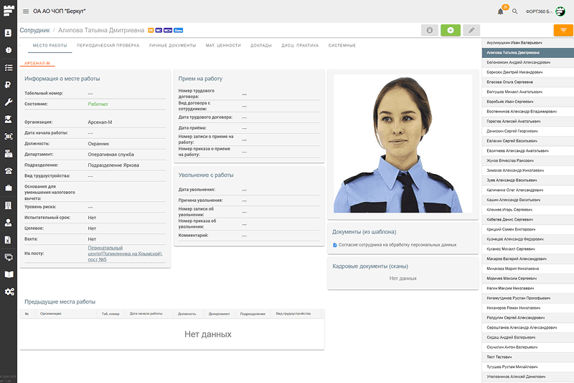Open the gears settings icon in sidebar
This screenshot has height=383, width=574.
pyautogui.click(x=9, y=291)
